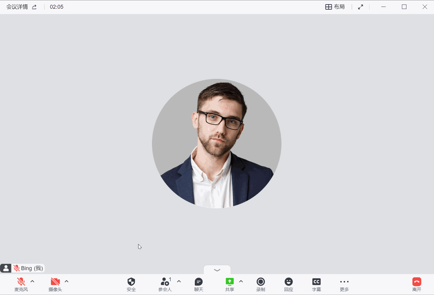Toggle the captions (字幕) CC icon
434x295 pixels.
point(317,284)
